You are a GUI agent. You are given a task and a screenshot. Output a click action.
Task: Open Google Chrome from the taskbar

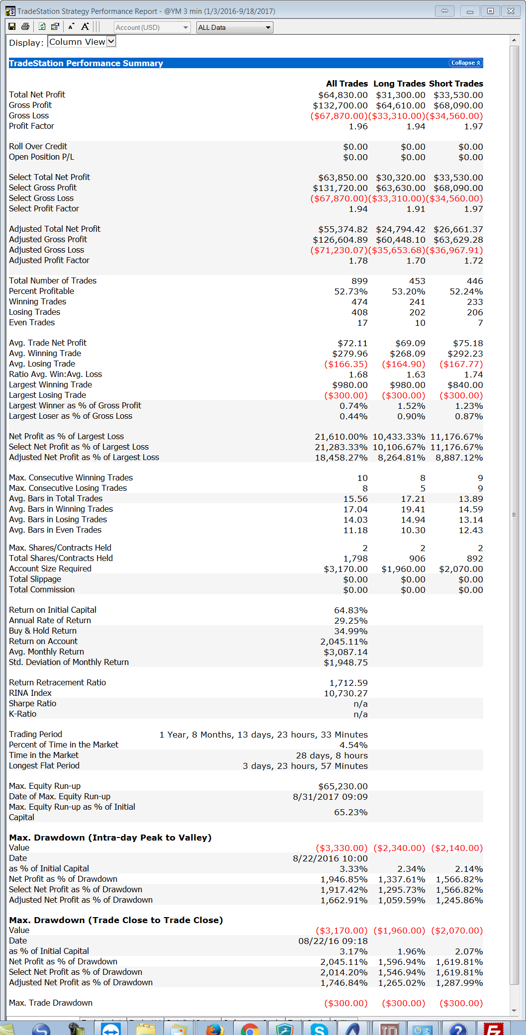250,1029
